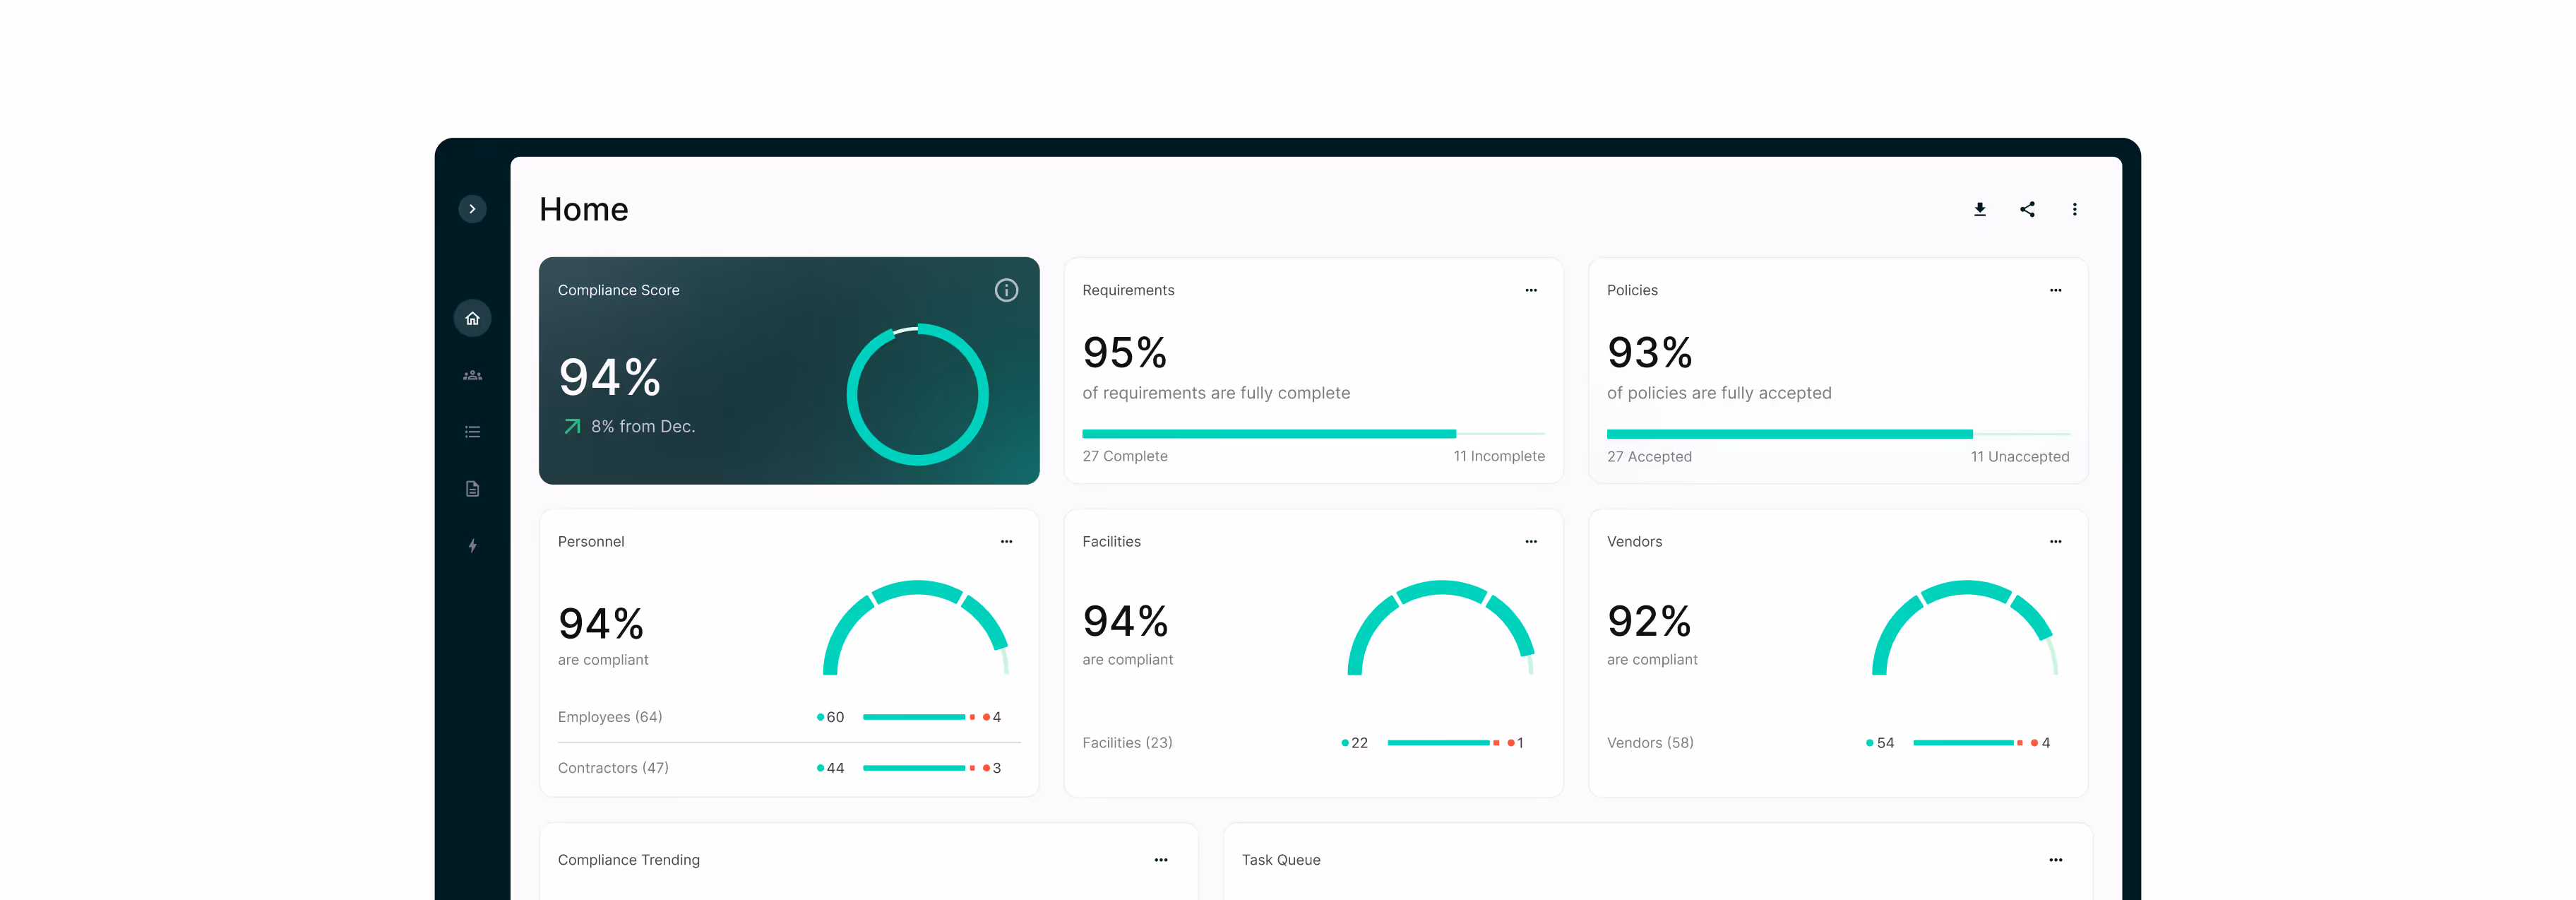Open the Home icon in sidebar
Screen dimensions: 2576x900
click(472, 318)
